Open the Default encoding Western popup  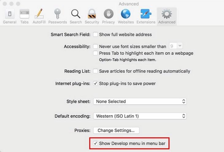click(140, 116)
